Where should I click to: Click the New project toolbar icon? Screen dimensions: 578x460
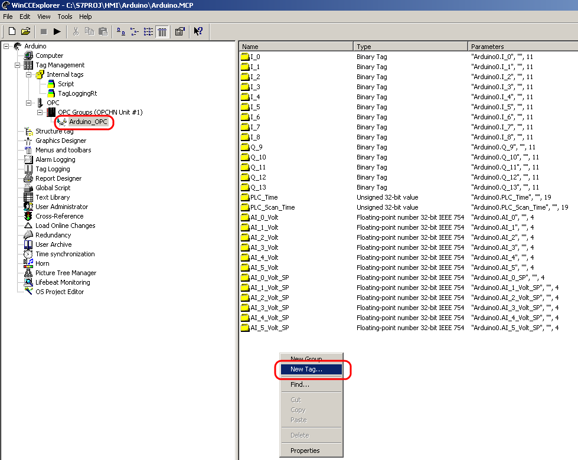(x=12, y=32)
